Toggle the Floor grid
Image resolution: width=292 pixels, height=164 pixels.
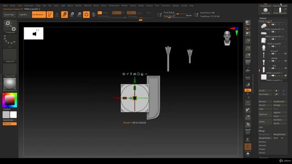point(248,70)
